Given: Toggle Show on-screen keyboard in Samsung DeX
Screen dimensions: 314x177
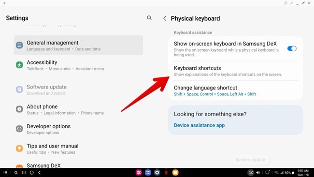Looking at the screenshot, I should tap(292, 48).
